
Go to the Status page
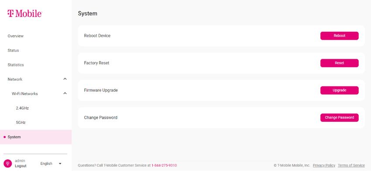pyautogui.click(x=13, y=50)
